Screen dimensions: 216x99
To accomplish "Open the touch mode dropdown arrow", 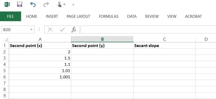I will [x=64, y=4].
